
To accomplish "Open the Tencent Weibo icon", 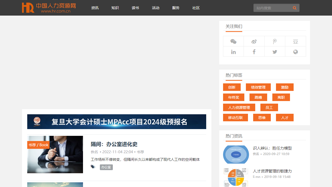I will [275, 41].
